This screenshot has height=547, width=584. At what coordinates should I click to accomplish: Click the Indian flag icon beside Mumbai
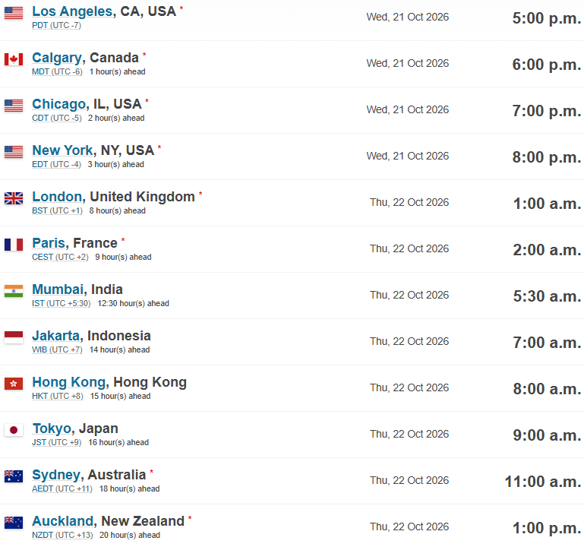(14, 291)
